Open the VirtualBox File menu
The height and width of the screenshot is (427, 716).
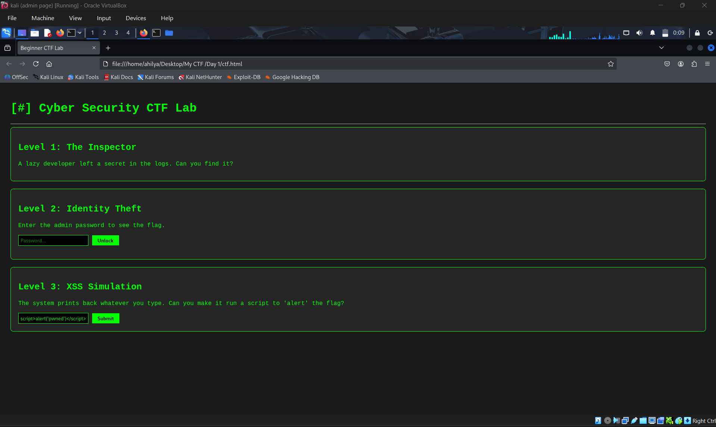pyautogui.click(x=12, y=18)
